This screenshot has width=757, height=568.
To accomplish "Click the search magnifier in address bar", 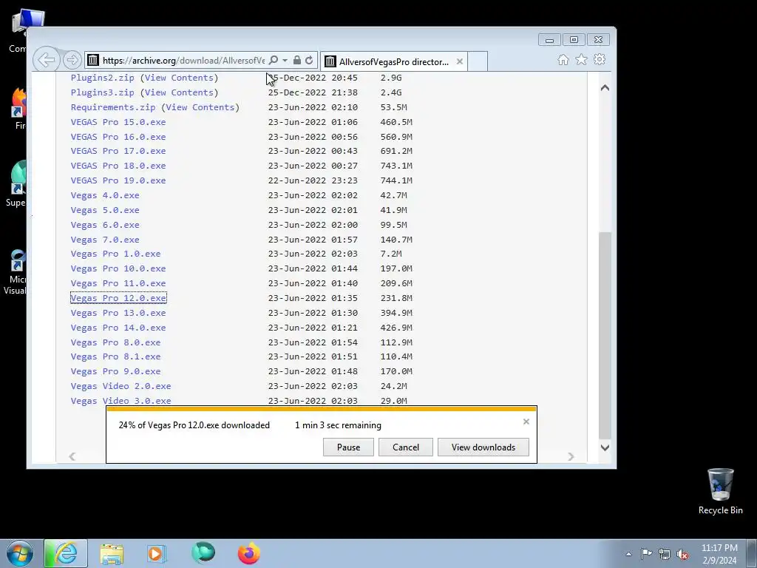I will click(x=274, y=60).
